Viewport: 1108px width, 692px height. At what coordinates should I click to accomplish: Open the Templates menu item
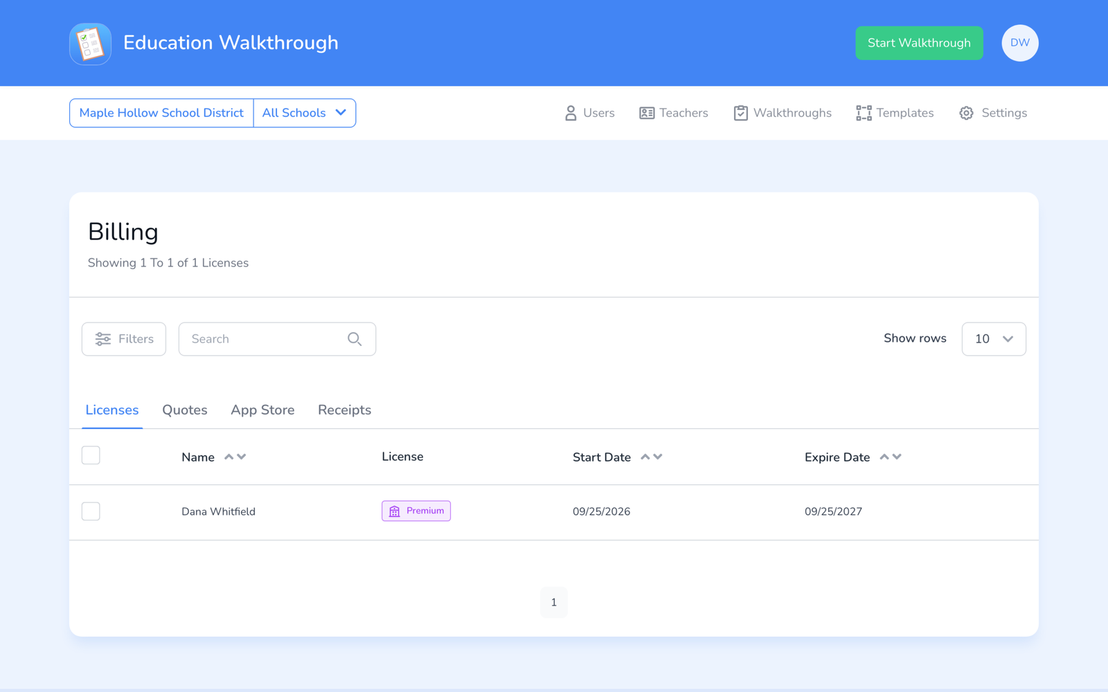click(895, 113)
